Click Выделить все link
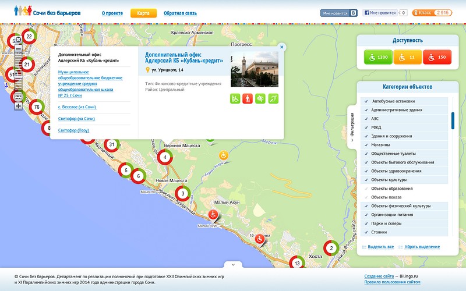This screenshot has height=291, width=466. click(x=381, y=247)
